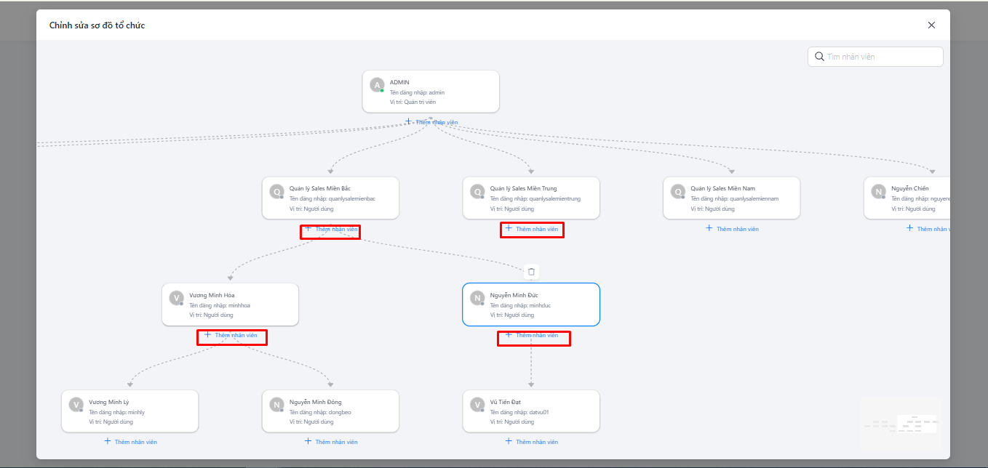Image resolution: width=988 pixels, height=468 pixels.
Task: Click the trash icon above Nguyễn Minh Đức
Action: click(531, 271)
